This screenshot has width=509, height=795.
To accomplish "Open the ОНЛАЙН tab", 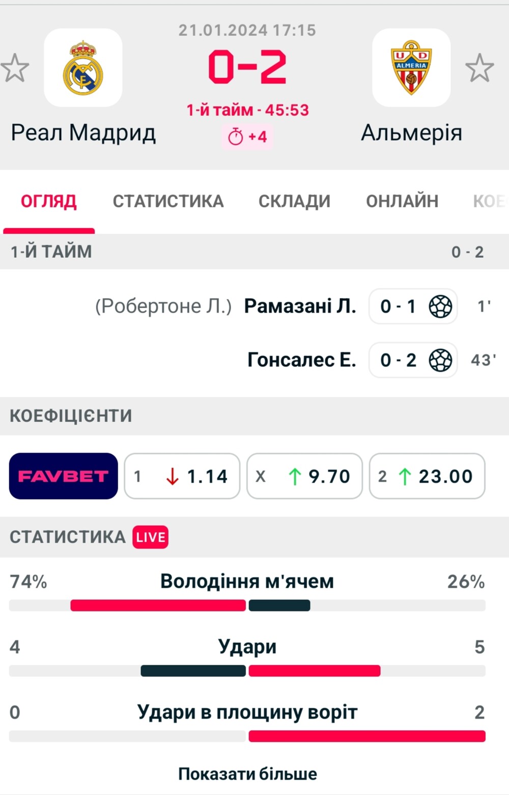I will tap(402, 201).
